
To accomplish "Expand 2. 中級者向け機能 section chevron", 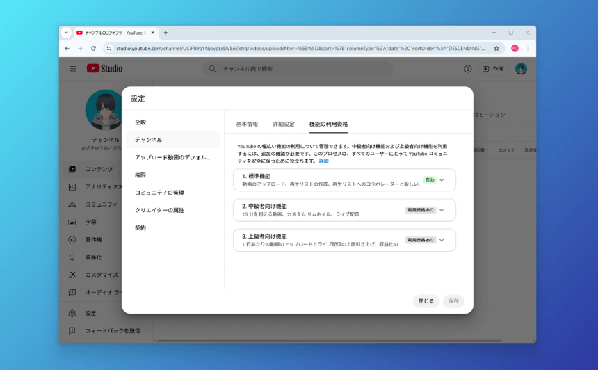I will pyautogui.click(x=442, y=210).
